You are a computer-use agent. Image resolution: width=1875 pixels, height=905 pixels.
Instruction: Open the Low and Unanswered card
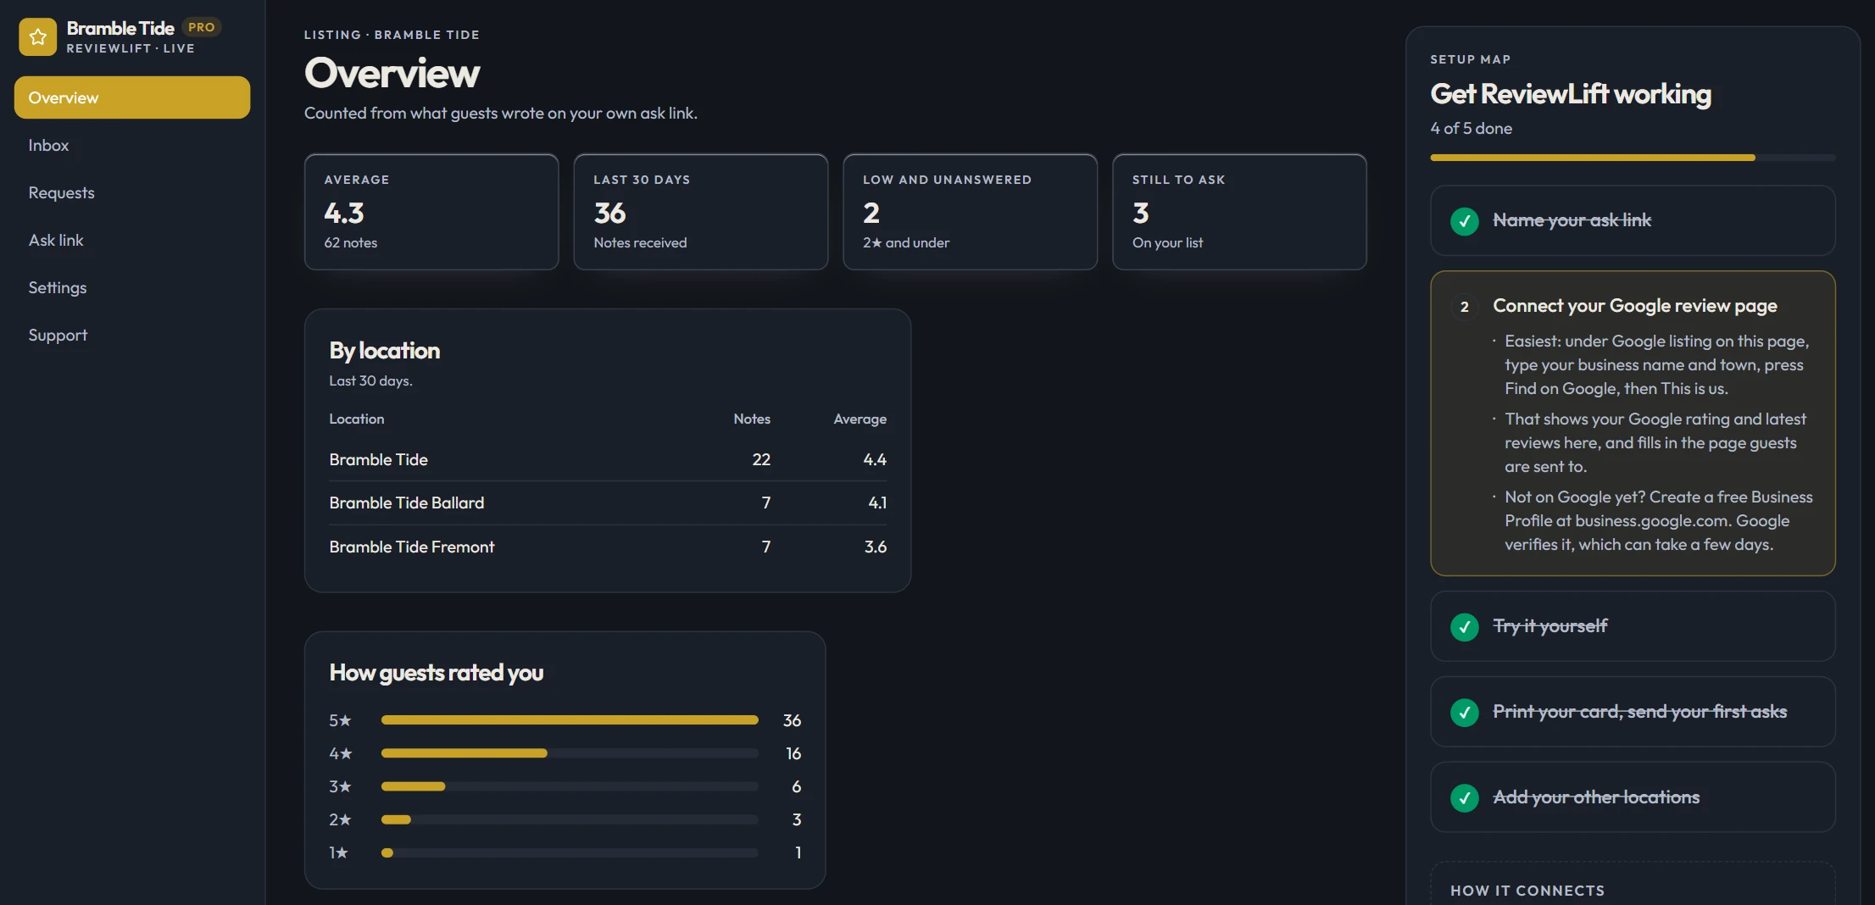tap(971, 212)
